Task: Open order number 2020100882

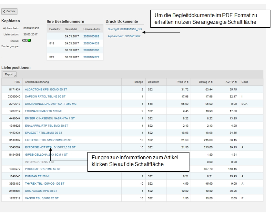Action: 91,36
